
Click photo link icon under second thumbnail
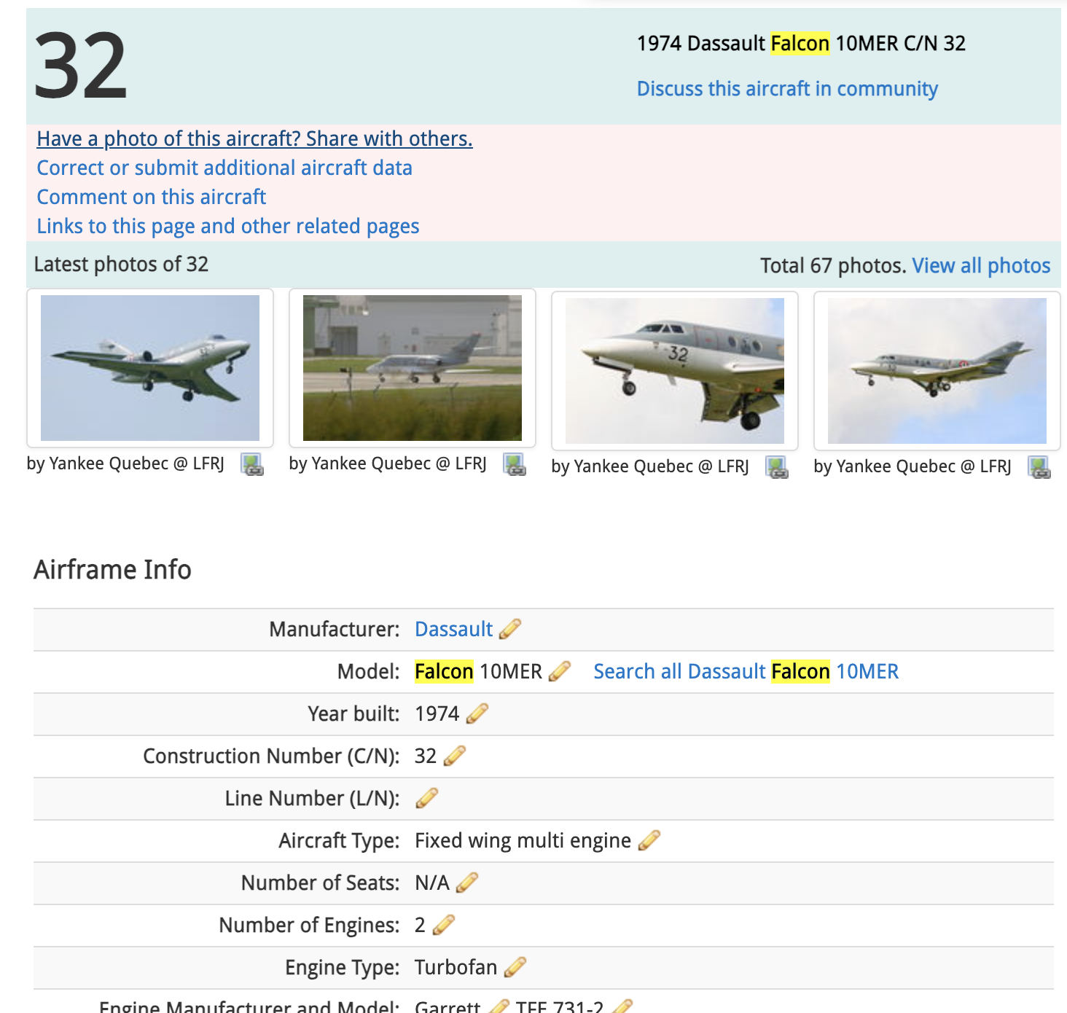click(x=515, y=464)
